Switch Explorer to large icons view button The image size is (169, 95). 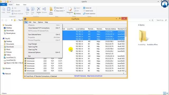(x=167, y=93)
